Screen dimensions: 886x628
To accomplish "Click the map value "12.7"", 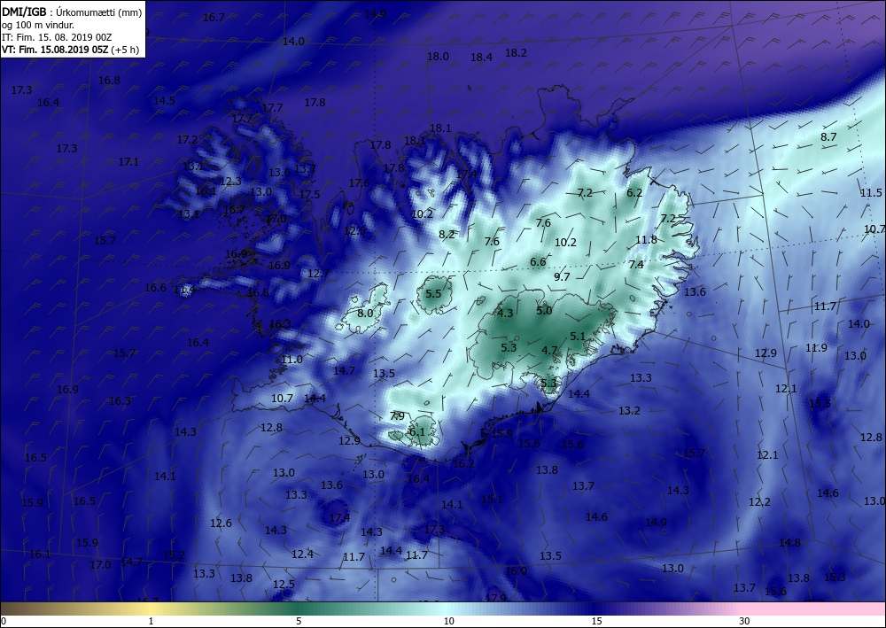I will tap(318, 274).
